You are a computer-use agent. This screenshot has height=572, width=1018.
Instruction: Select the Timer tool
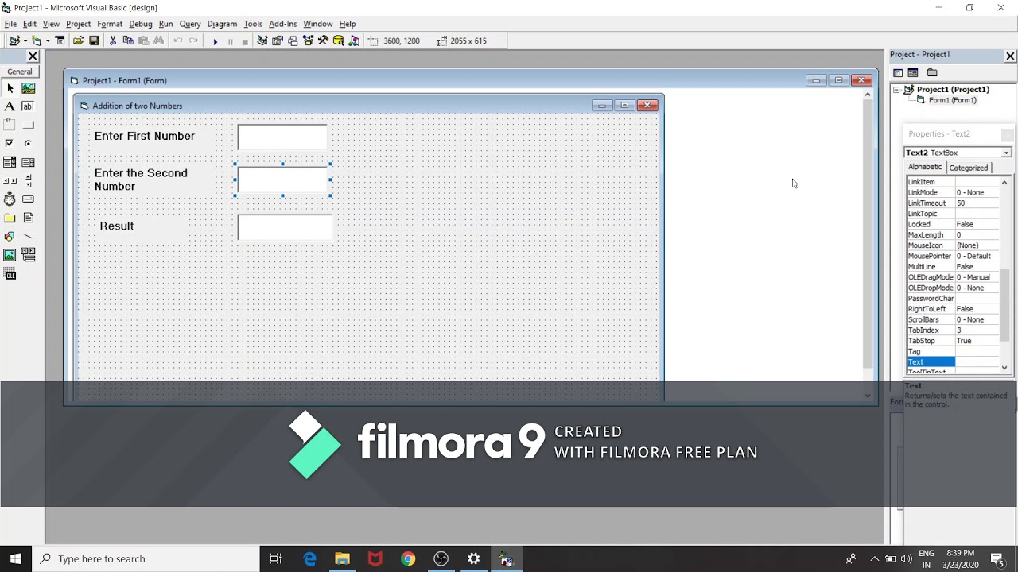[10, 199]
